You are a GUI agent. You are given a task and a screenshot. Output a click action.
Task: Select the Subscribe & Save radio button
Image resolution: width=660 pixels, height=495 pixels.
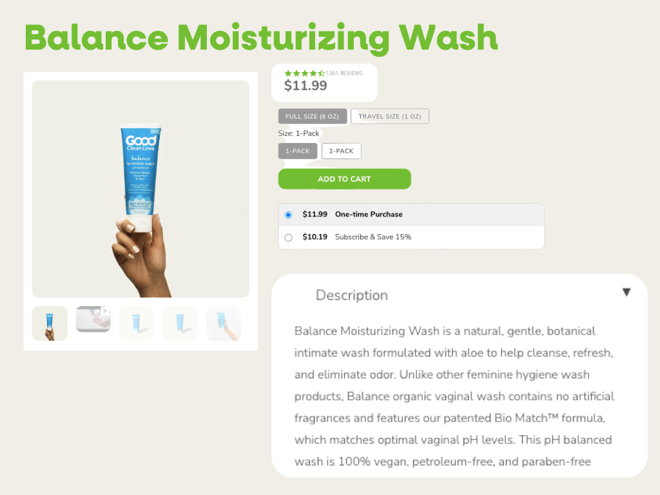pos(288,237)
